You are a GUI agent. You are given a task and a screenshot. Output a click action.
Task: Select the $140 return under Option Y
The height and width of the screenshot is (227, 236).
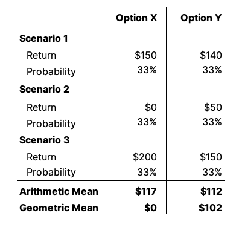point(211,55)
